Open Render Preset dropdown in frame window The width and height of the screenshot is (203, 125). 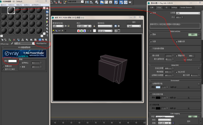tap(105, 26)
